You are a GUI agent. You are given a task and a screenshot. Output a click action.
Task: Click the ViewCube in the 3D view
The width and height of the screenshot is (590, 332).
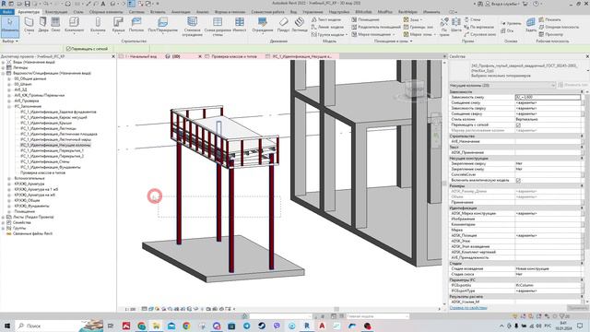pos(414,90)
